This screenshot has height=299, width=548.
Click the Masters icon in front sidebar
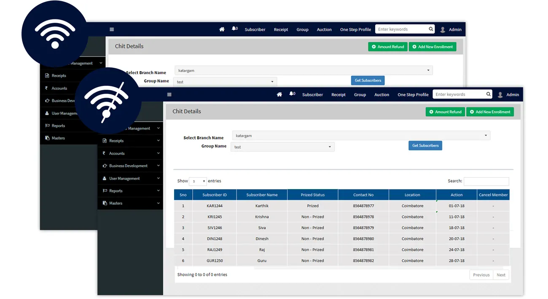105,203
